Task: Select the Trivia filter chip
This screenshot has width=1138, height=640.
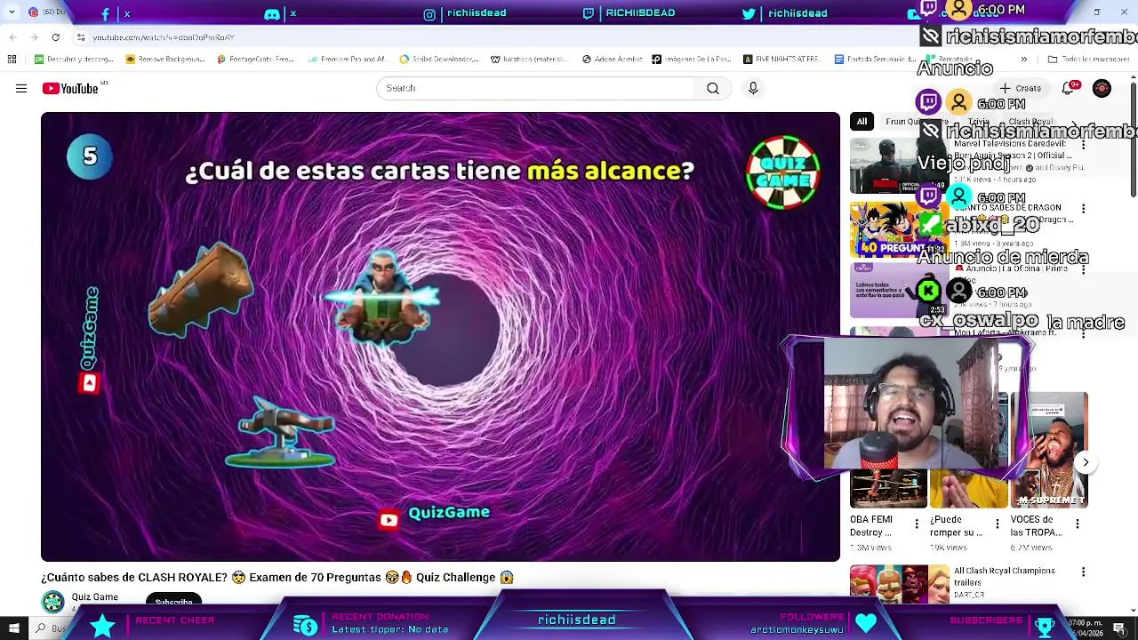Action: coord(978,122)
